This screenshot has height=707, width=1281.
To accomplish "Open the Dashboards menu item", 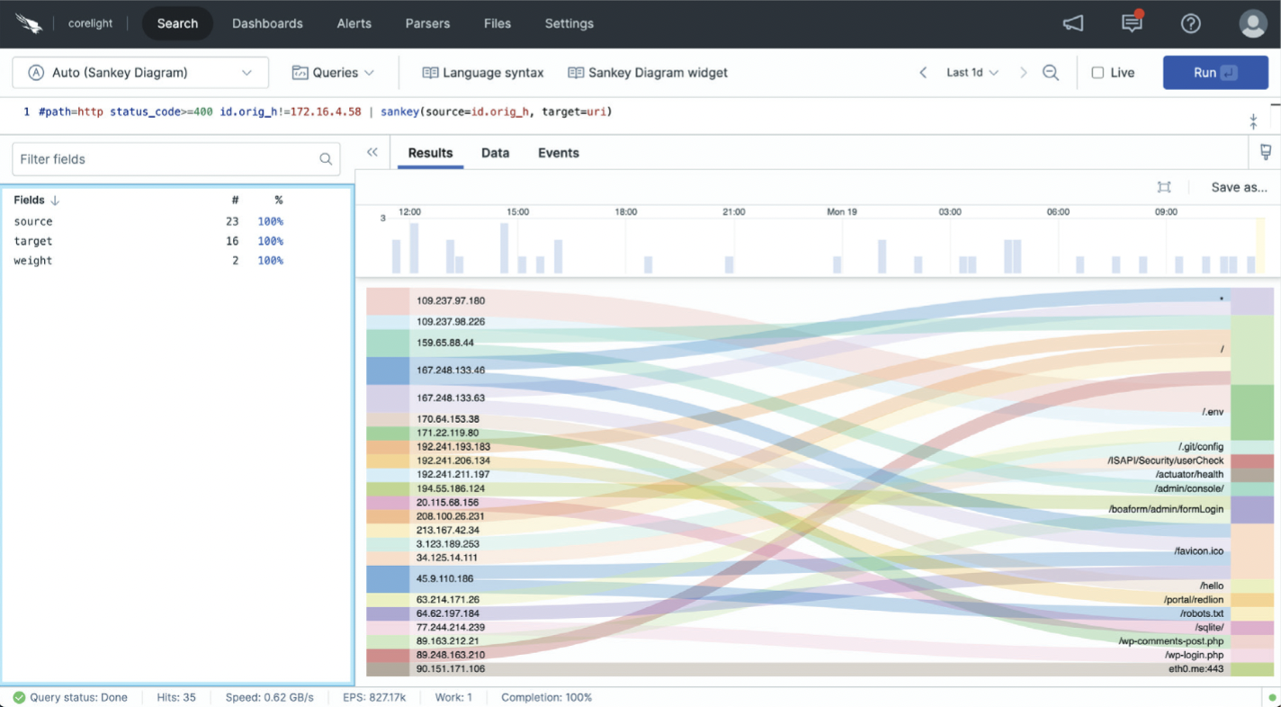I will (x=267, y=23).
